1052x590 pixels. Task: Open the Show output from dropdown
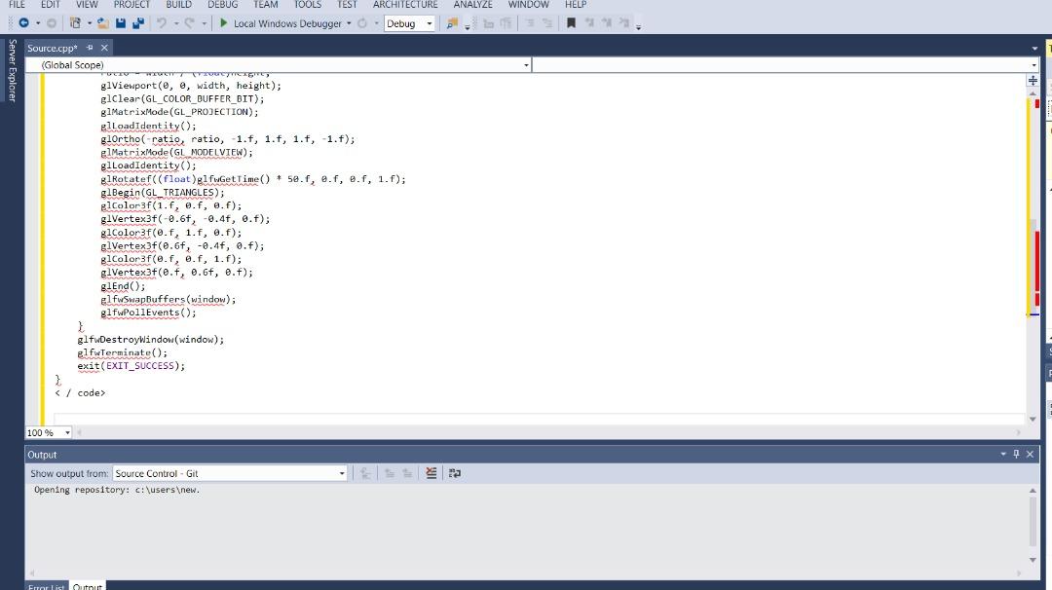(x=340, y=472)
